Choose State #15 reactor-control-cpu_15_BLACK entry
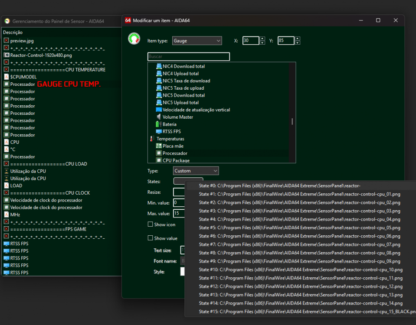 pos(299,312)
